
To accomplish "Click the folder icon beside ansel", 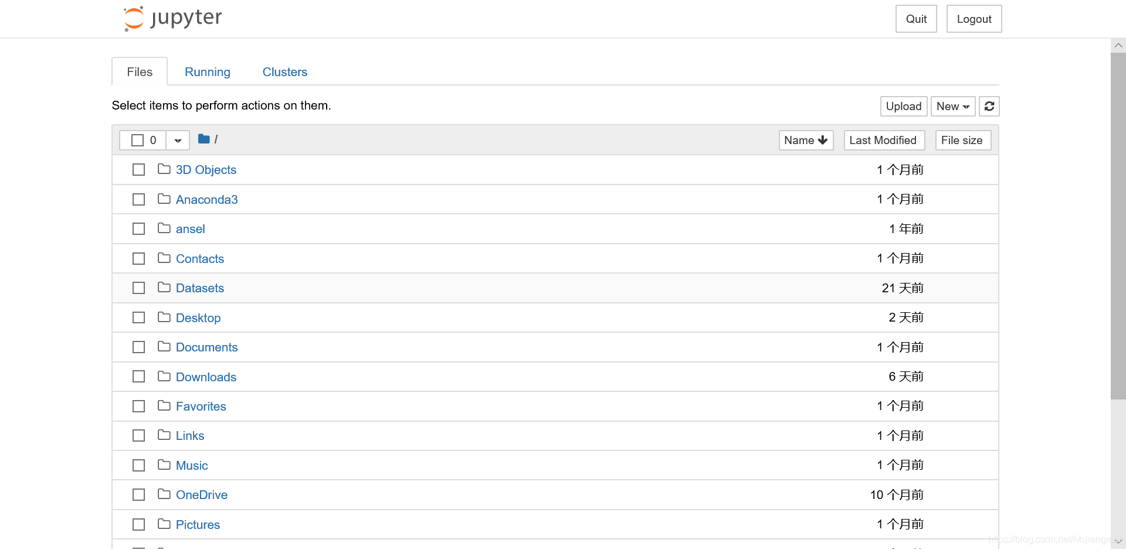I will (x=164, y=228).
